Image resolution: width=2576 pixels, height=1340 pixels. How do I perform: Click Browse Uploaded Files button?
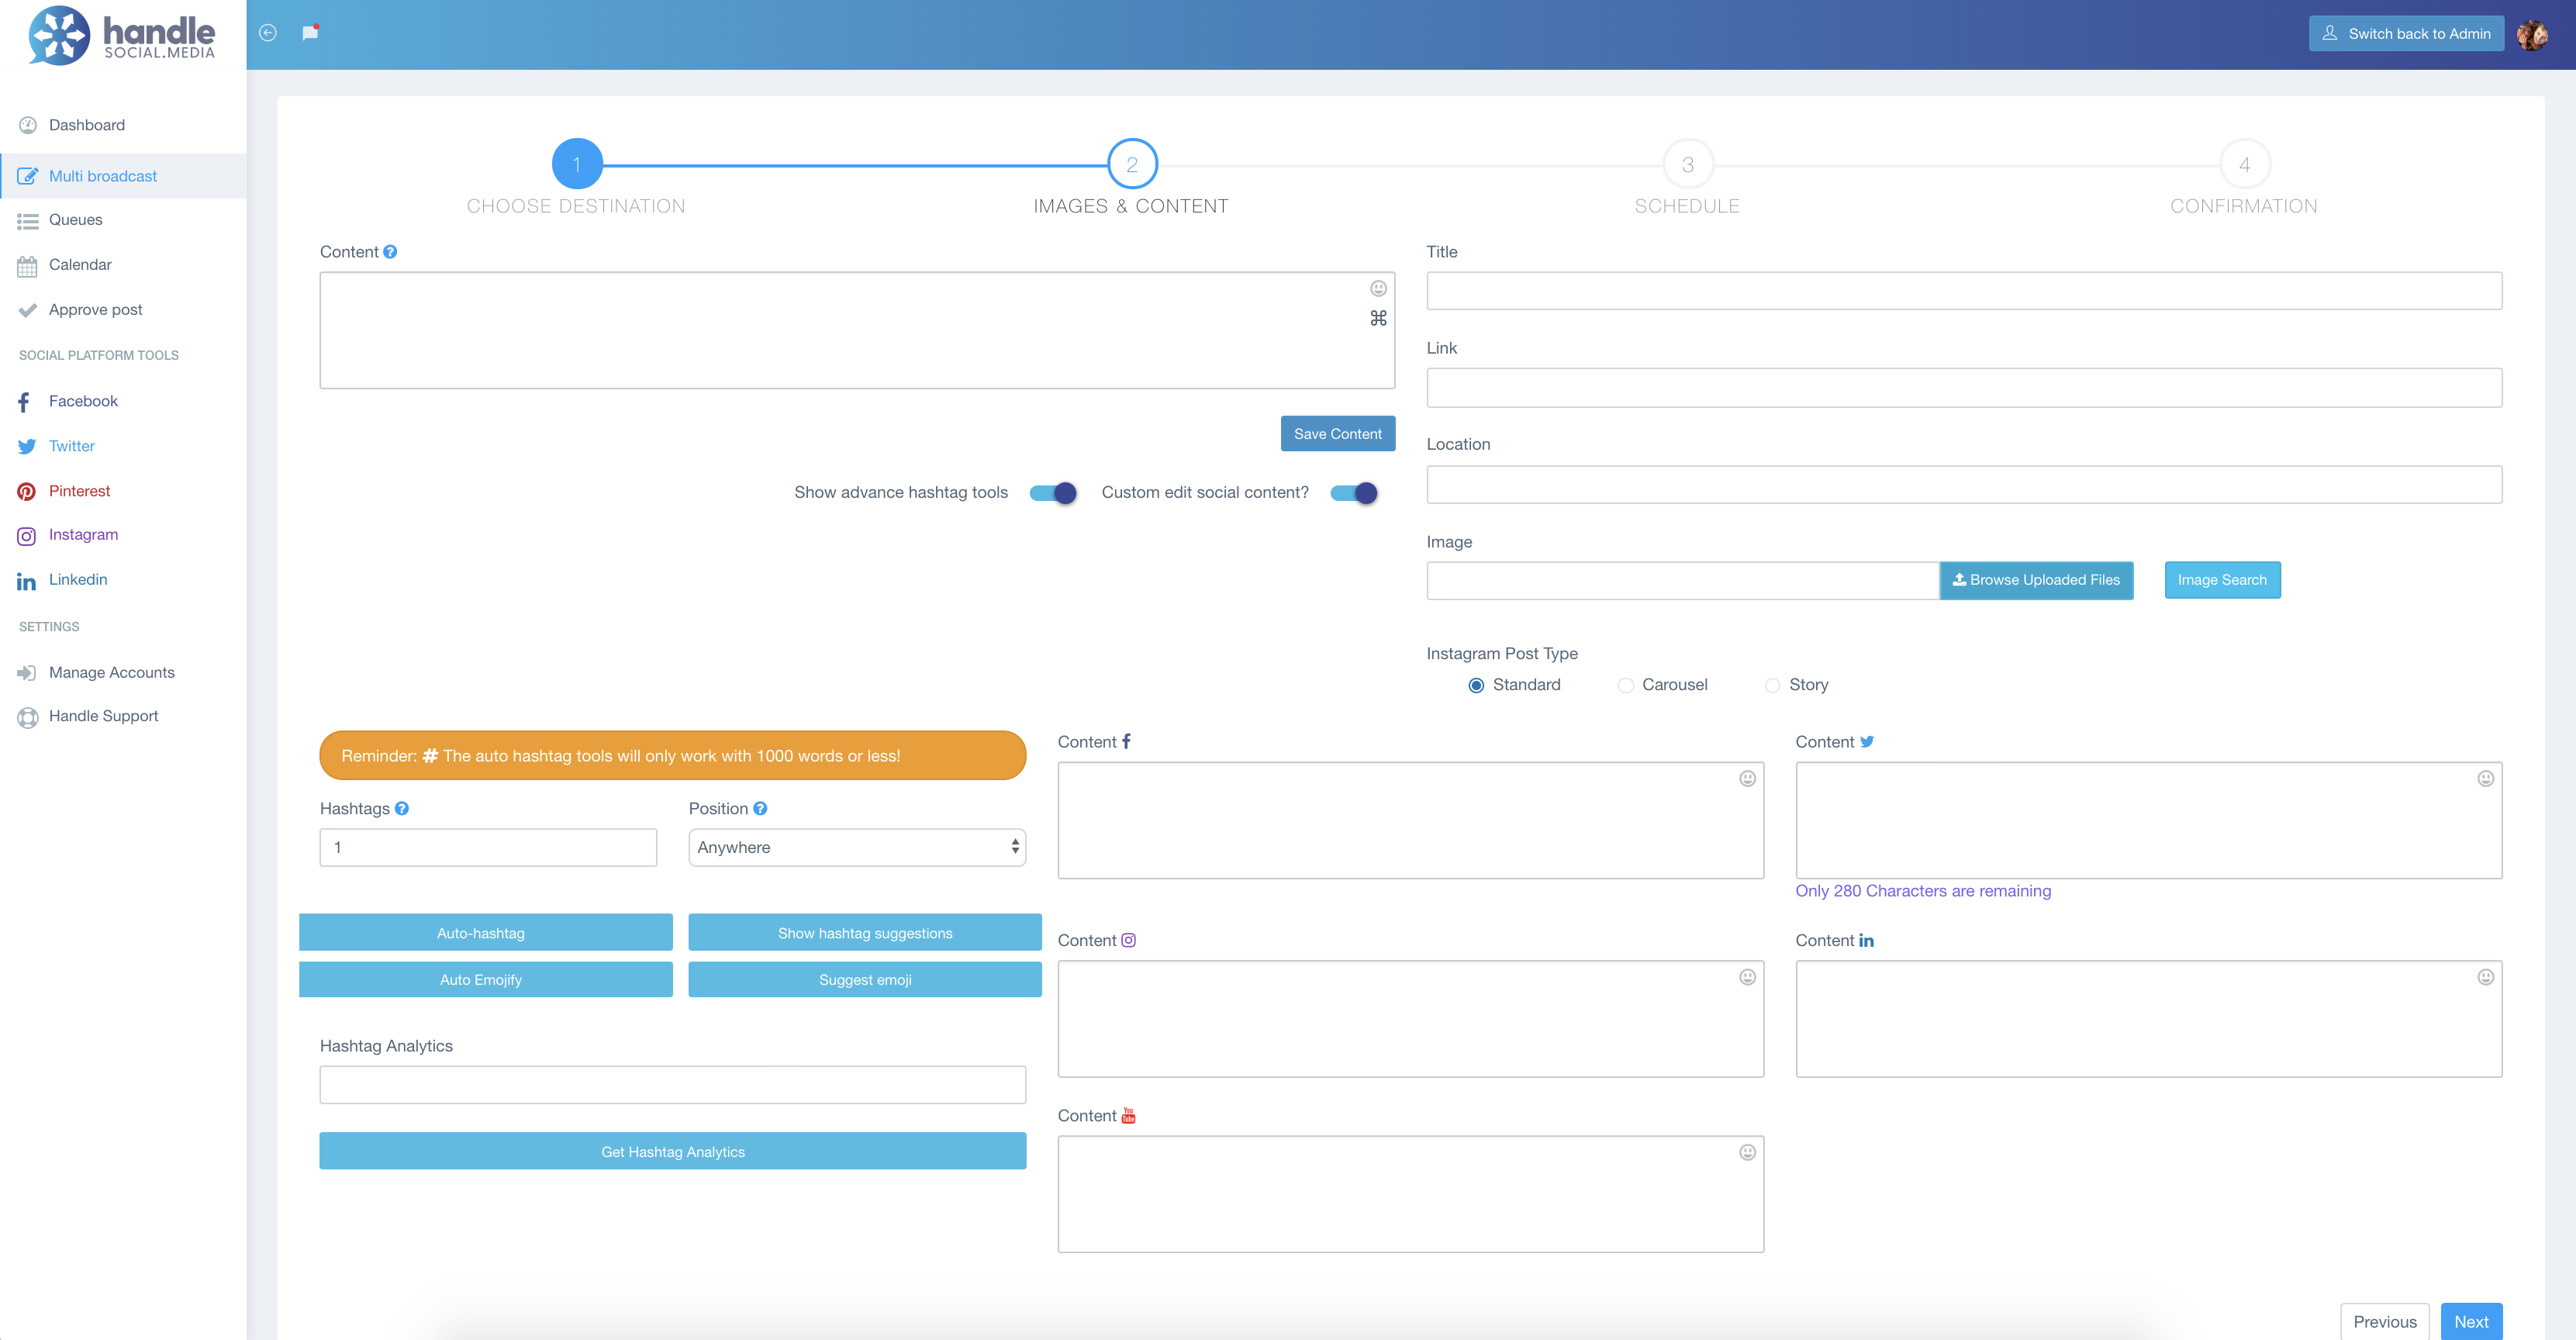click(x=2036, y=581)
